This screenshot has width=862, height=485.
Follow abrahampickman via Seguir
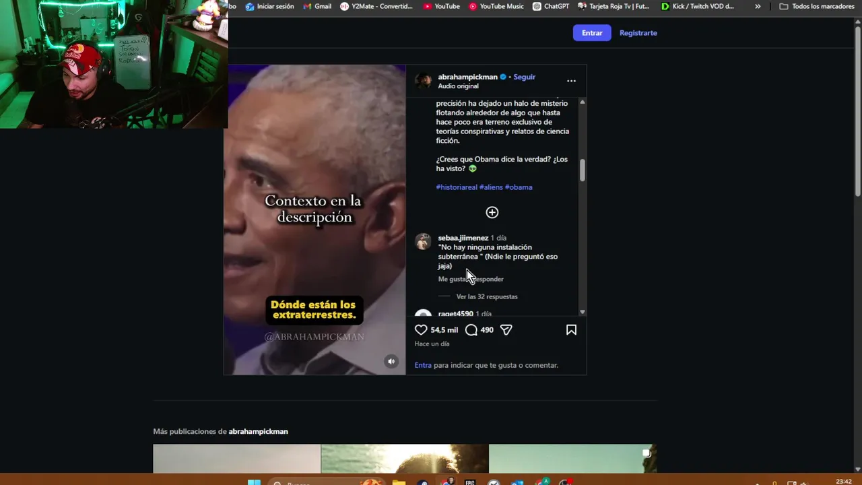(x=525, y=77)
